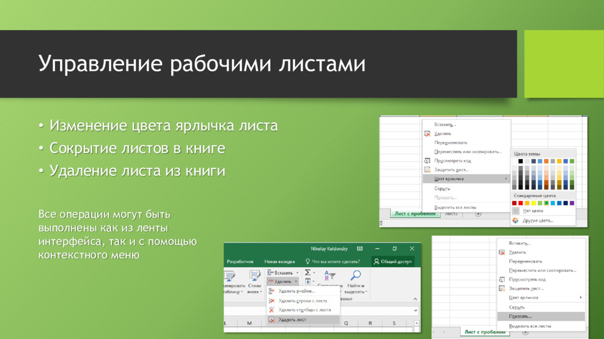Open the AutoSum dropdown arrow beside the sigma
This screenshot has height=339, width=604.
(314, 273)
